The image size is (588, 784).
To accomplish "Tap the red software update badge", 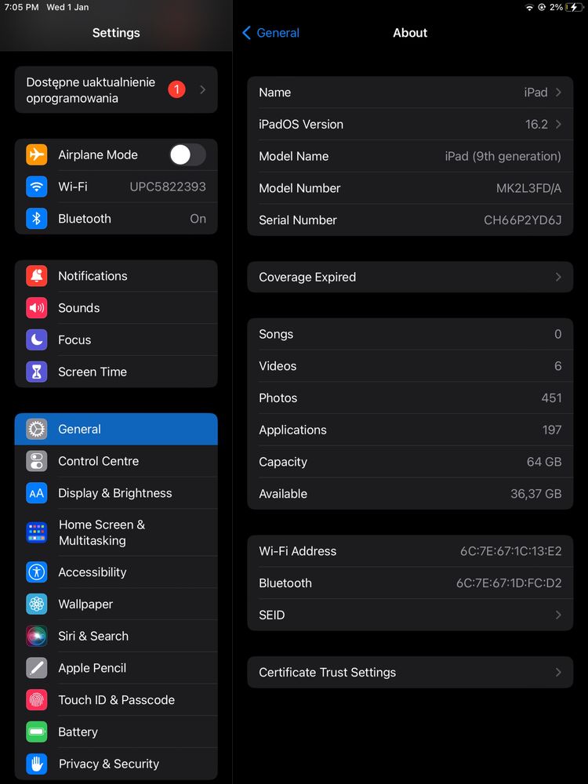I will [x=176, y=89].
